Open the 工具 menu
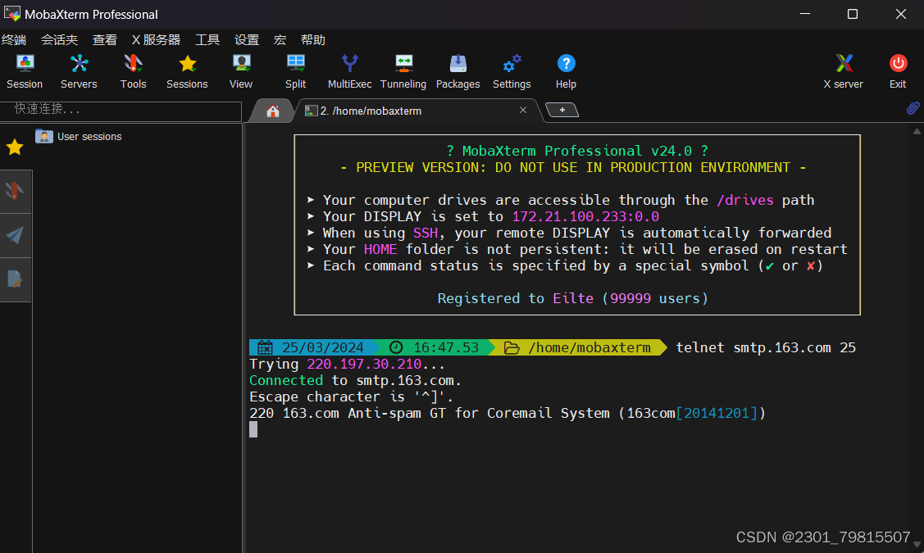924x553 pixels. (x=207, y=39)
